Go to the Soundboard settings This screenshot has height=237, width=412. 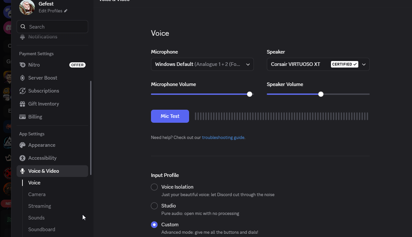click(42, 230)
